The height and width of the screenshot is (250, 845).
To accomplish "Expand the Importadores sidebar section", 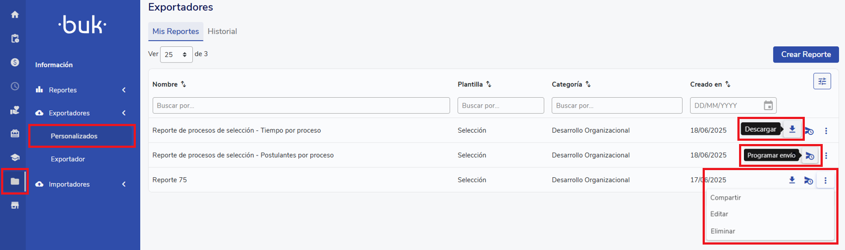I will (123, 184).
